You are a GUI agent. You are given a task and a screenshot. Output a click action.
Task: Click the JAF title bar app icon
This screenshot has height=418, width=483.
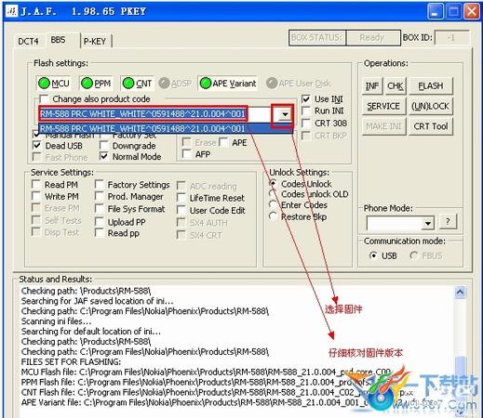[12, 11]
